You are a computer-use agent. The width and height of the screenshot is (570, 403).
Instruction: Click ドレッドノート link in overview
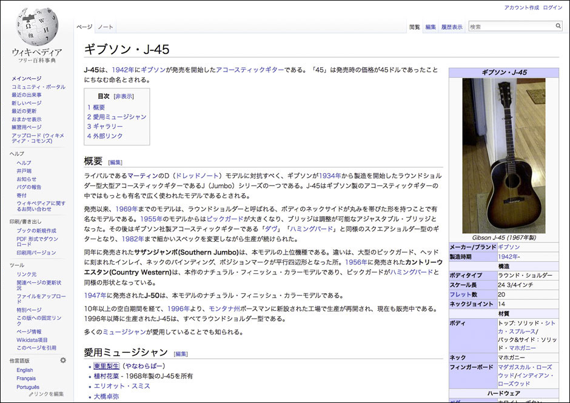pyautogui.click(x=198, y=176)
